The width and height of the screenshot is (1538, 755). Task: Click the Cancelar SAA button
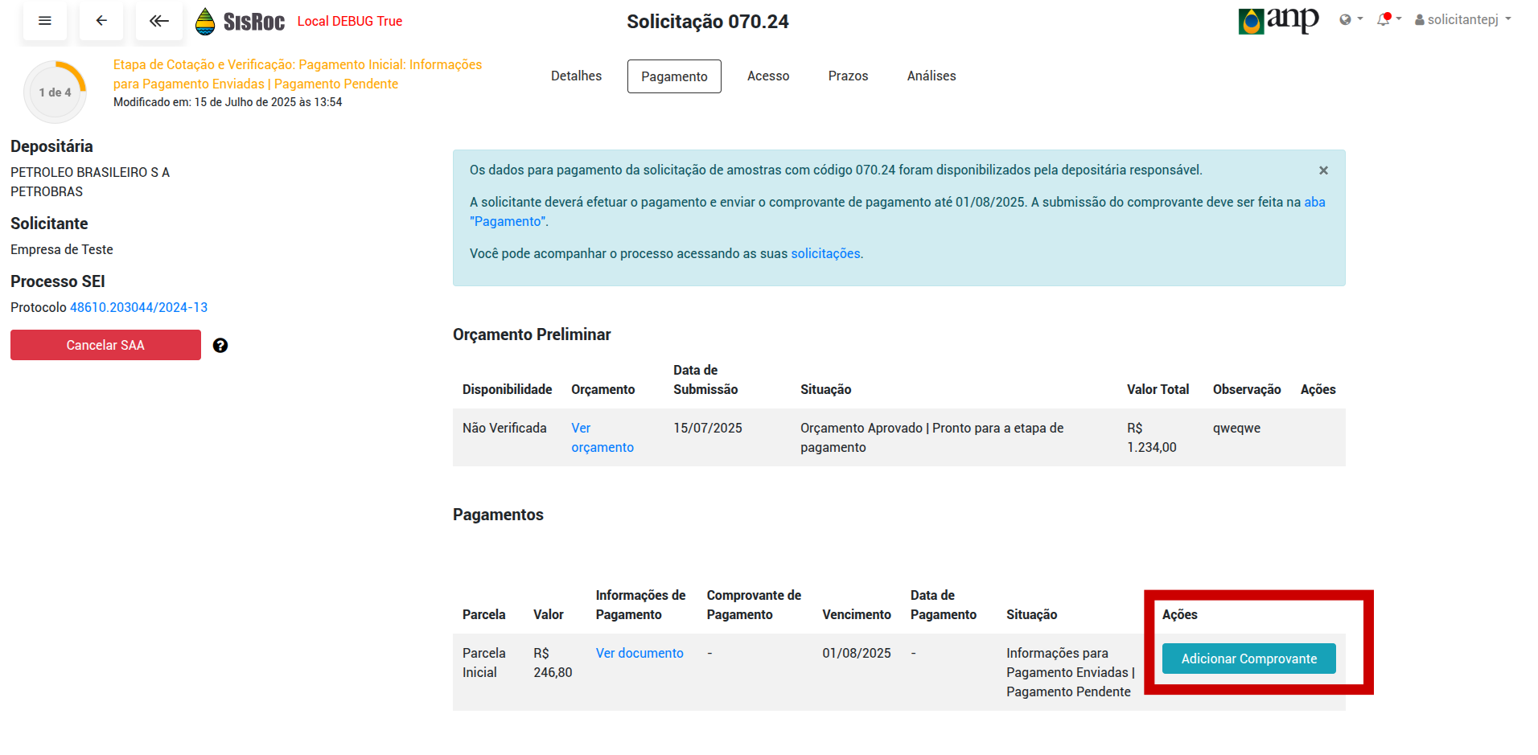tap(105, 344)
